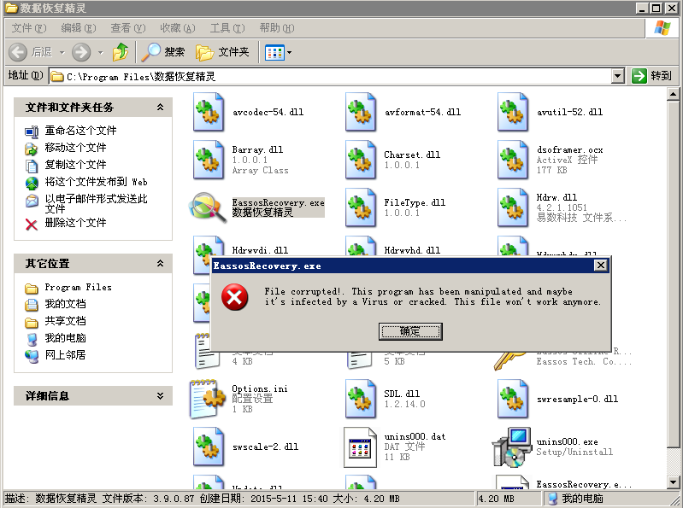Click 复制这个文件 link

75,165
